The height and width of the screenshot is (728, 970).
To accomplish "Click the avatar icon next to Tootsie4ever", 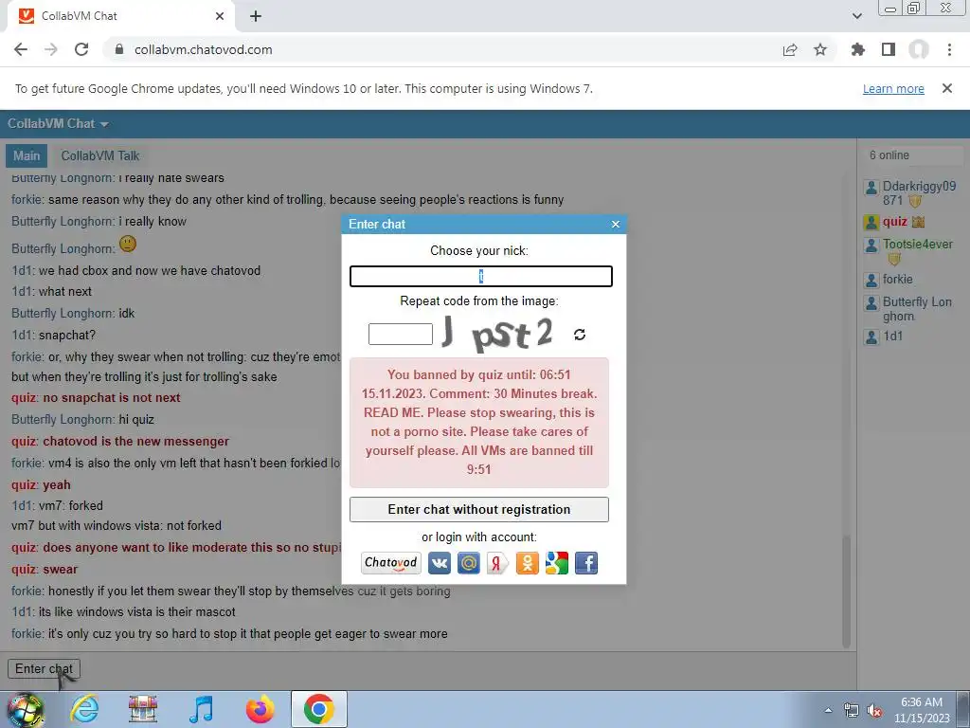I will [871, 246].
